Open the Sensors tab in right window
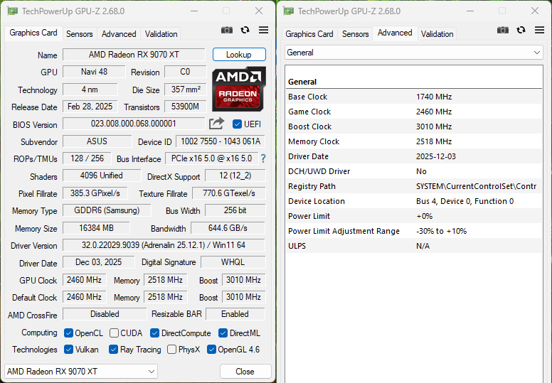The height and width of the screenshot is (383, 552). [x=355, y=34]
